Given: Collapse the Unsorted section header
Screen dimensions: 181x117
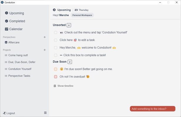Looking at the screenshot, I should tap(59, 25).
